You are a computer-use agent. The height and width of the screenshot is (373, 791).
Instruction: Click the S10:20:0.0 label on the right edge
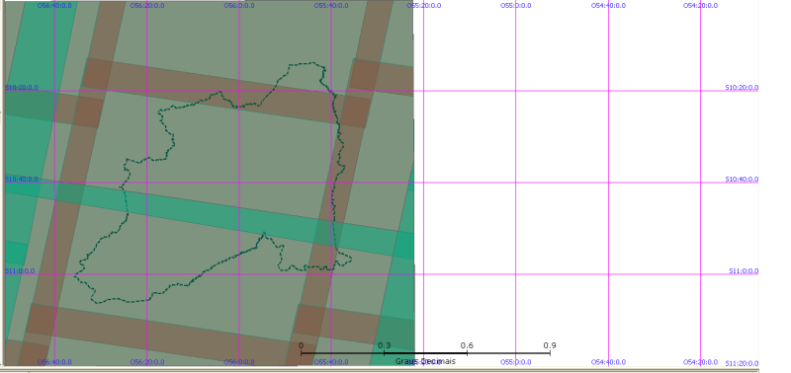click(x=743, y=88)
